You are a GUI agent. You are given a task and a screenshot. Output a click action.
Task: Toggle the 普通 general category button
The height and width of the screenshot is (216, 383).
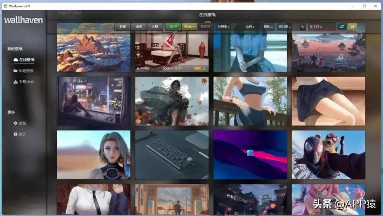(x=122, y=27)
